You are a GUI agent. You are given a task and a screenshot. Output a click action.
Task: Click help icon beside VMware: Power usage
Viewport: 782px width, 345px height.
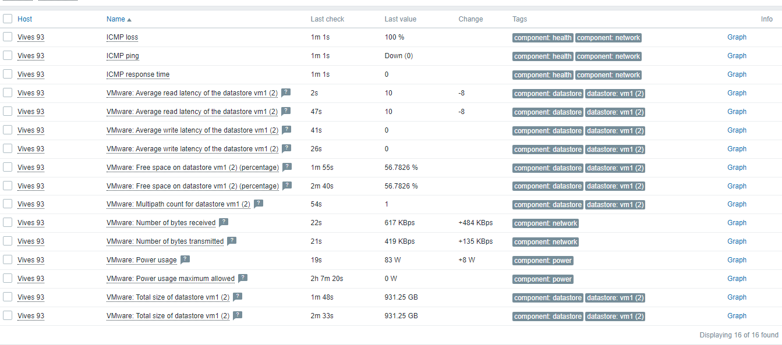click(185, 259)
